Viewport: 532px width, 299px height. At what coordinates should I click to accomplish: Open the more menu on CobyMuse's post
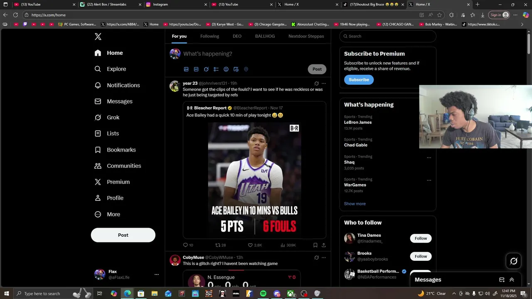pos(324,257)
